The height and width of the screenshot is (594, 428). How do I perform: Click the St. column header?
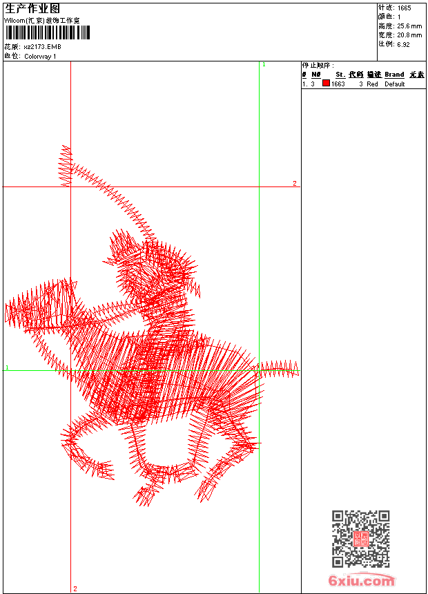[340, 75]
